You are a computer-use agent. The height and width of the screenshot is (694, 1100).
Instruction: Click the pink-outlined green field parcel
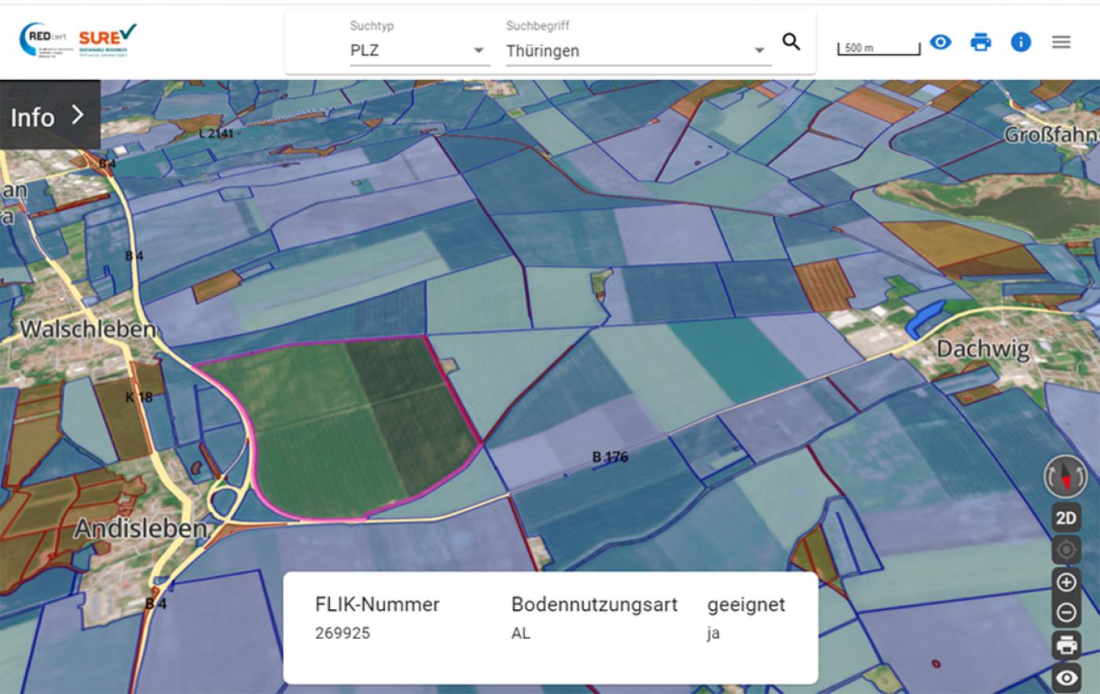[x=346, y=424]
